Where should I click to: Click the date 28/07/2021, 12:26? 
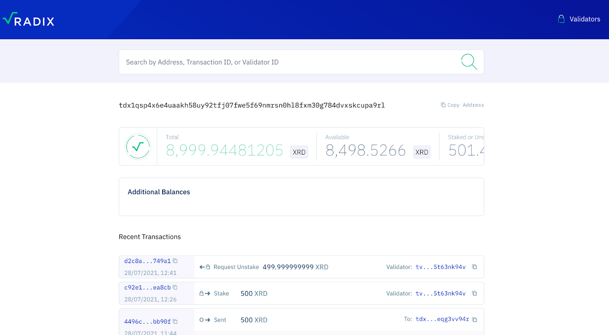(150, 300)
